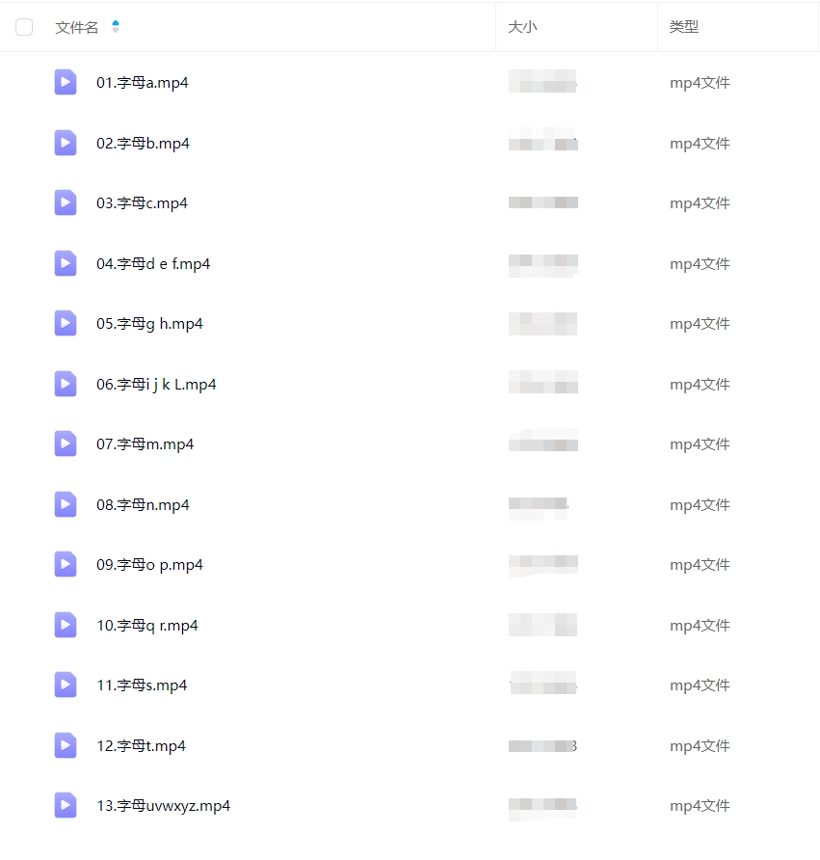Select the 12.字母t.mp4 file name
The width and height of the screenshot is (820, 860).
pos(141,746)
